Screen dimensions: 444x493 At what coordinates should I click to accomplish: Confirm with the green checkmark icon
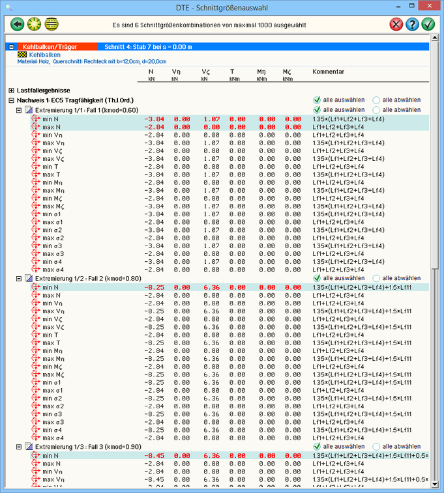click(428, 25)
